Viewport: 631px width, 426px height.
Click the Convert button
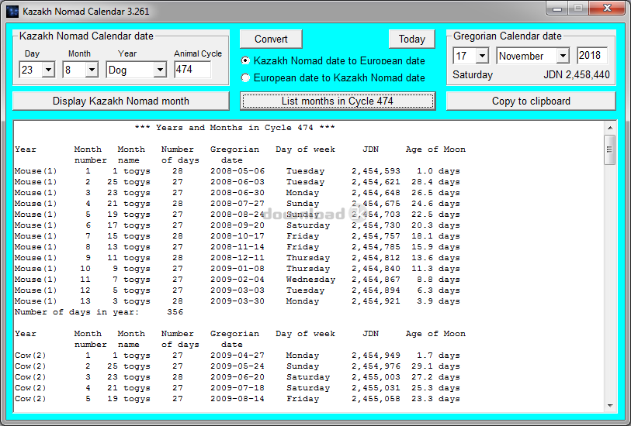271,39
